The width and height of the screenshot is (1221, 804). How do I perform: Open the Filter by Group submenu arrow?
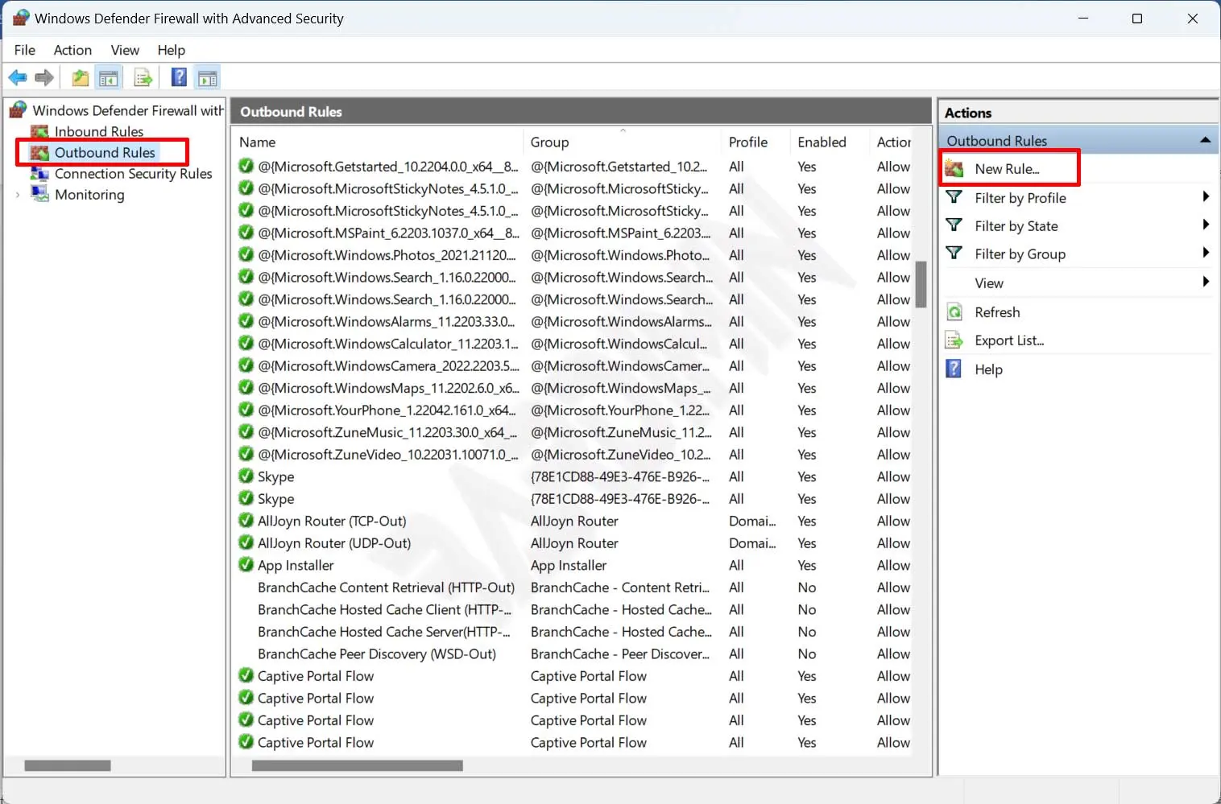(1205, 254)
